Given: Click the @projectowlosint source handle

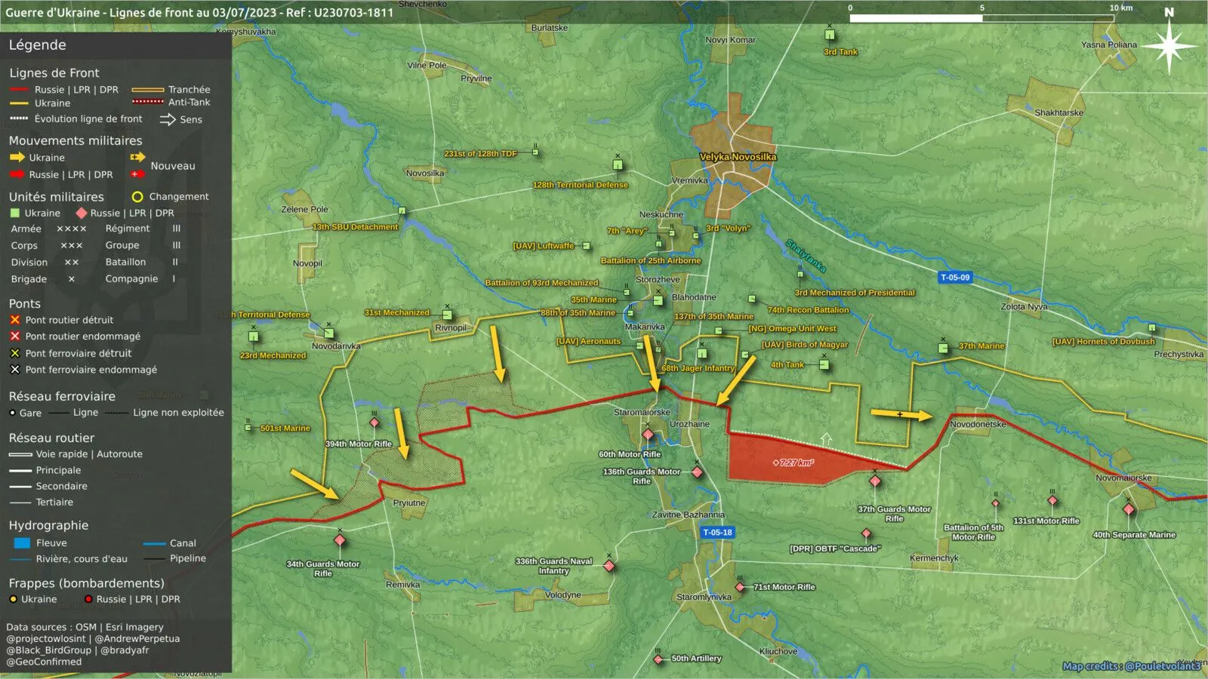Looking at the screenshot, I should coord(46,639).
